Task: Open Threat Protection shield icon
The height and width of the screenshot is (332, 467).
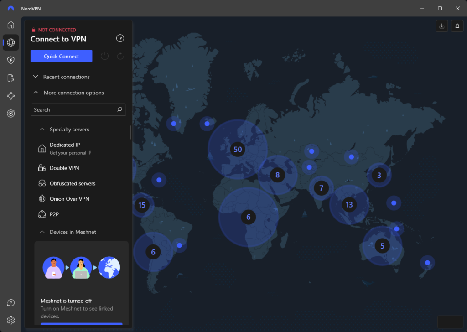Action: [x=11, y=60]
